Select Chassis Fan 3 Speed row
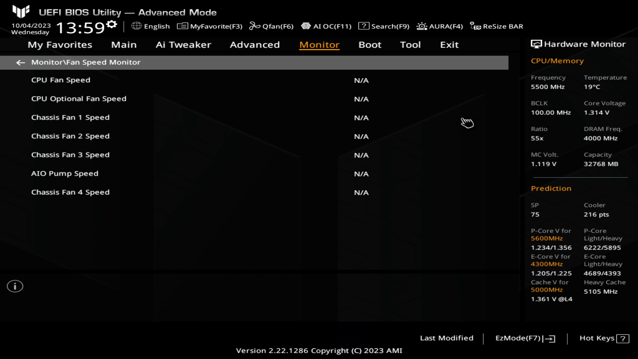638x359 pixels. (254, 155)
